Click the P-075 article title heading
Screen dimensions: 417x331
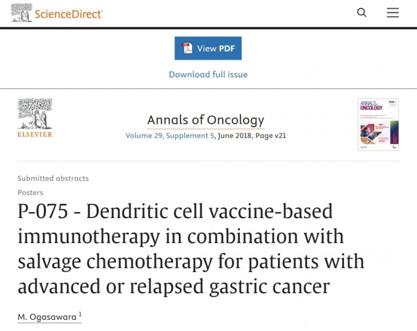click(191, 249)
